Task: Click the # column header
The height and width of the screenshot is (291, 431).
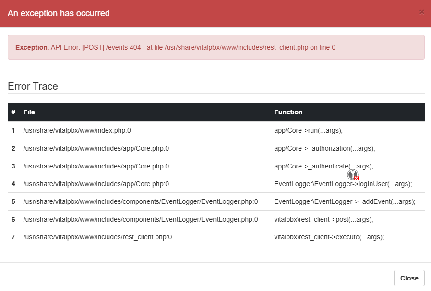Action: (x=13, y=112)
